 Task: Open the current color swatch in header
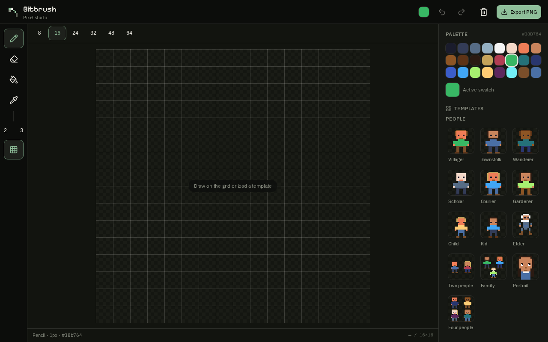pyautogui.click(x=424, y=12)
